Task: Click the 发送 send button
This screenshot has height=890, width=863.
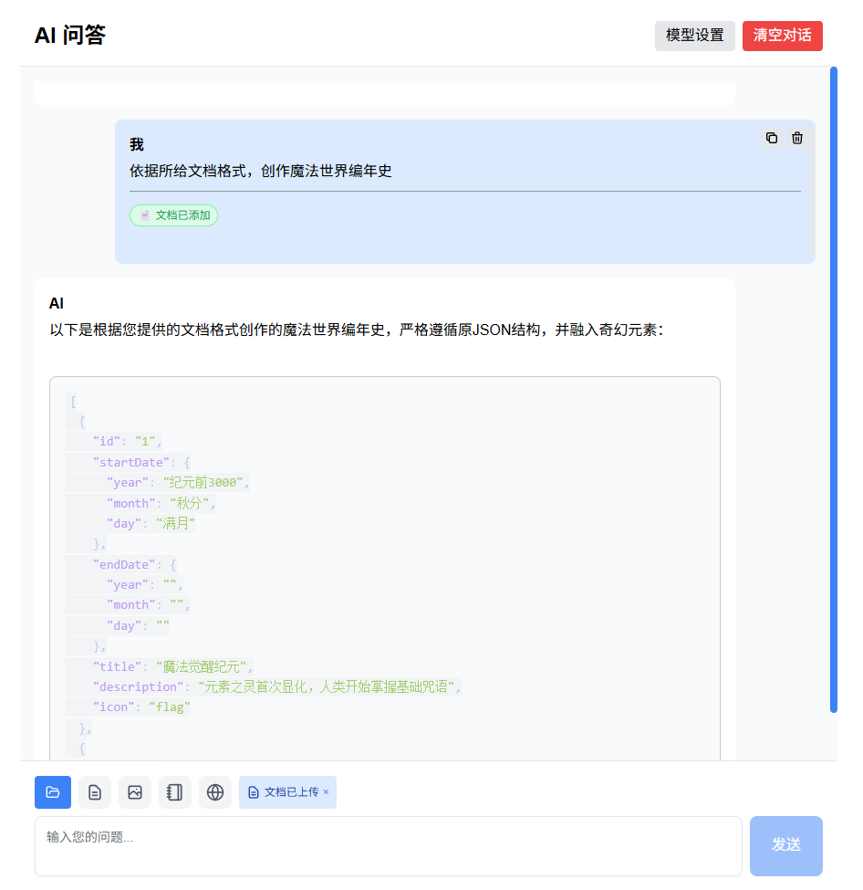Action: pyautogui.click(x=785, y=845)
